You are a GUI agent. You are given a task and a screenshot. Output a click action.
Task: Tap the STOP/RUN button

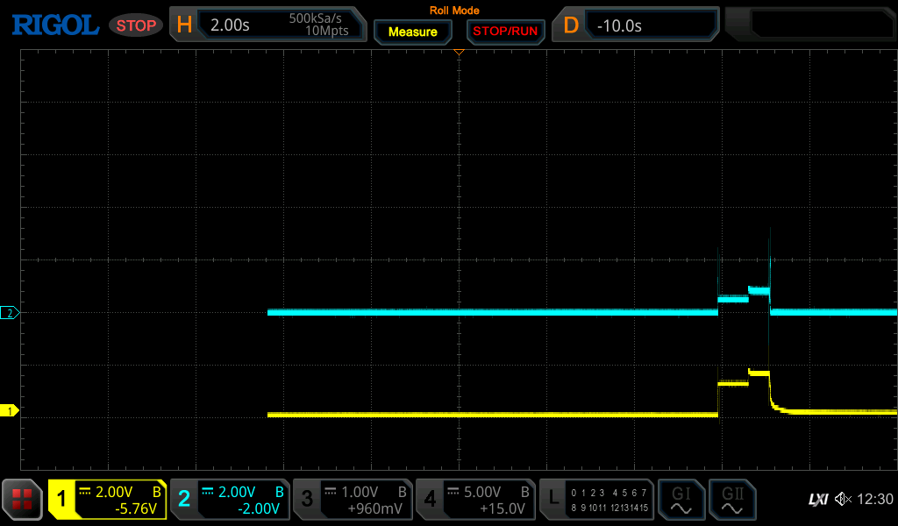[x=505, y=32]
